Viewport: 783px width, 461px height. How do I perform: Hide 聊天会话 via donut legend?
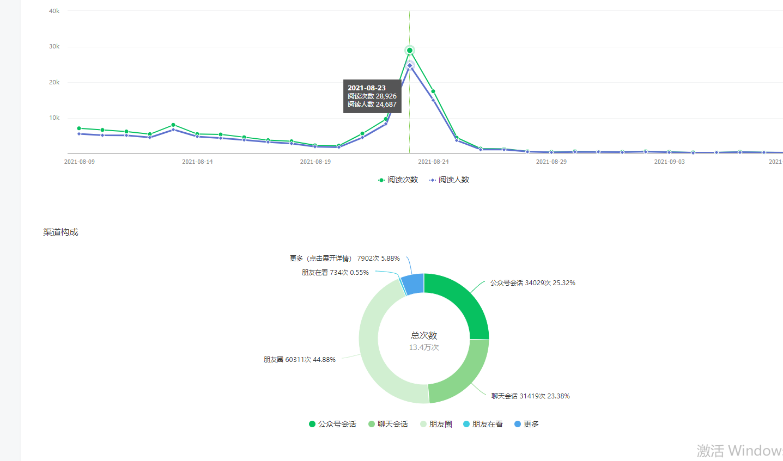[x=388, y=424]
